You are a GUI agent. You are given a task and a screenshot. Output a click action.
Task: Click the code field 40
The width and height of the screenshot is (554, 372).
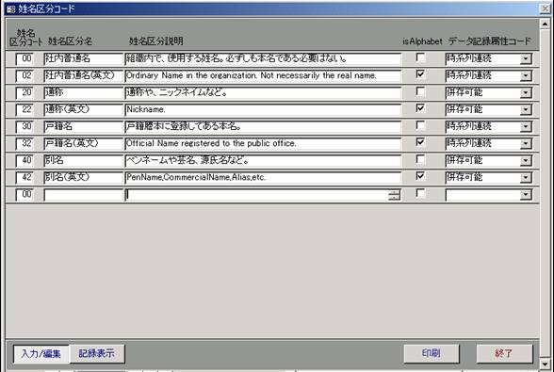[24, 160]
